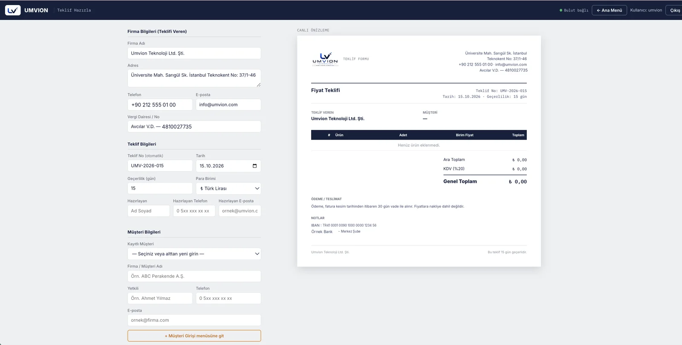Image resolution: width=682 pixels, height=345 pixels.
Task: Click Müşteri Girişi menüsüne git button
Action: point(194,336)
